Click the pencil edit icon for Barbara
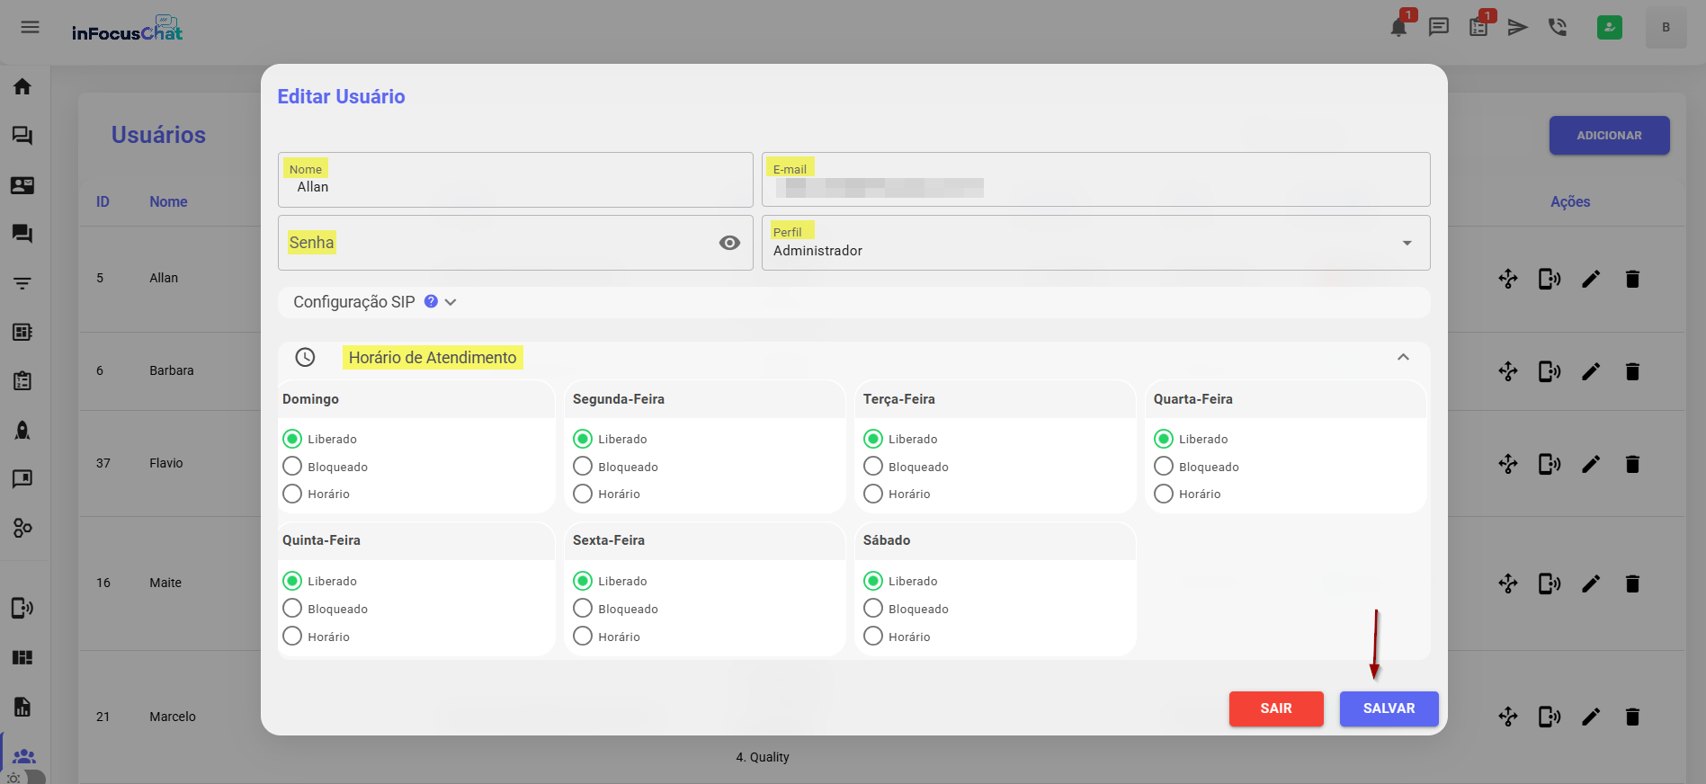 [1591, 371]
